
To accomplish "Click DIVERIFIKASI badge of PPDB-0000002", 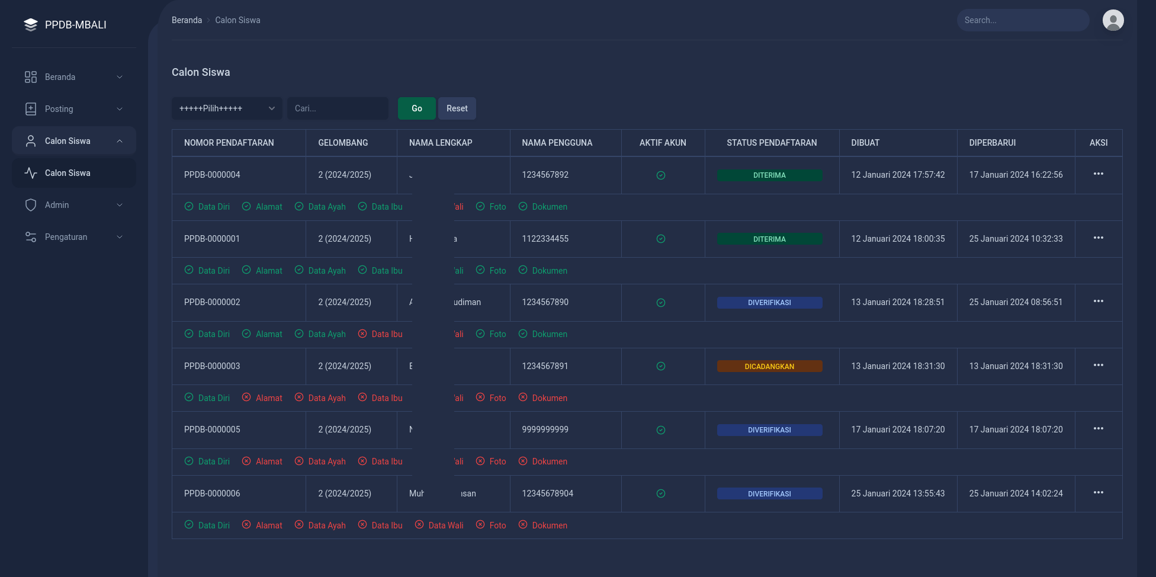I will pyautogui.click(x=769, y=303).
